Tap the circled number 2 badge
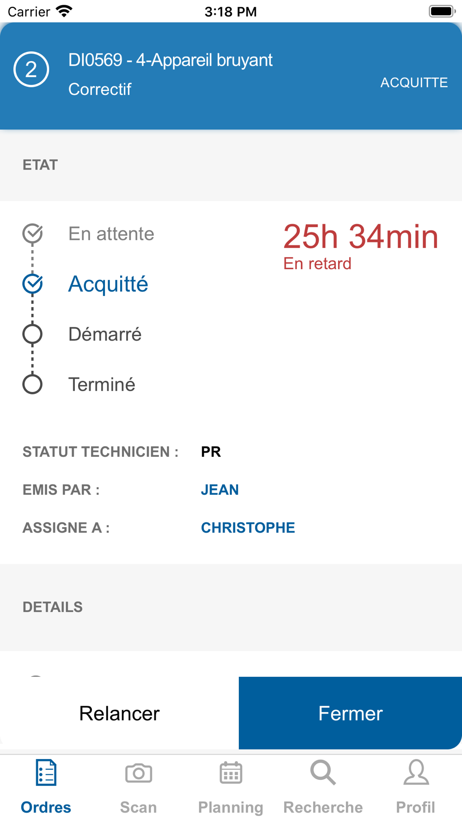Screen dimensions: 462x822 tap(31, 69)
